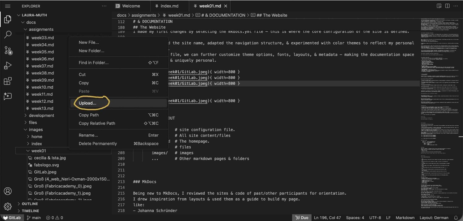
Task: Select Delete Permanently in context menu
Action: (98, 143)
